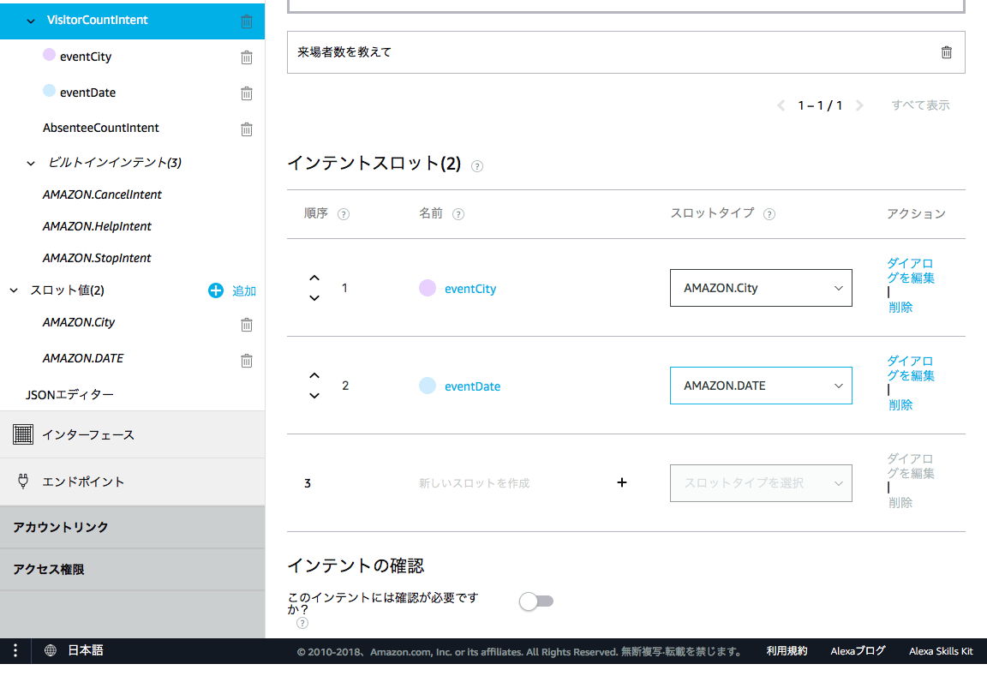Click the 新しいスロットを作成 input field

pyautogui.click(x=475, y=482)
